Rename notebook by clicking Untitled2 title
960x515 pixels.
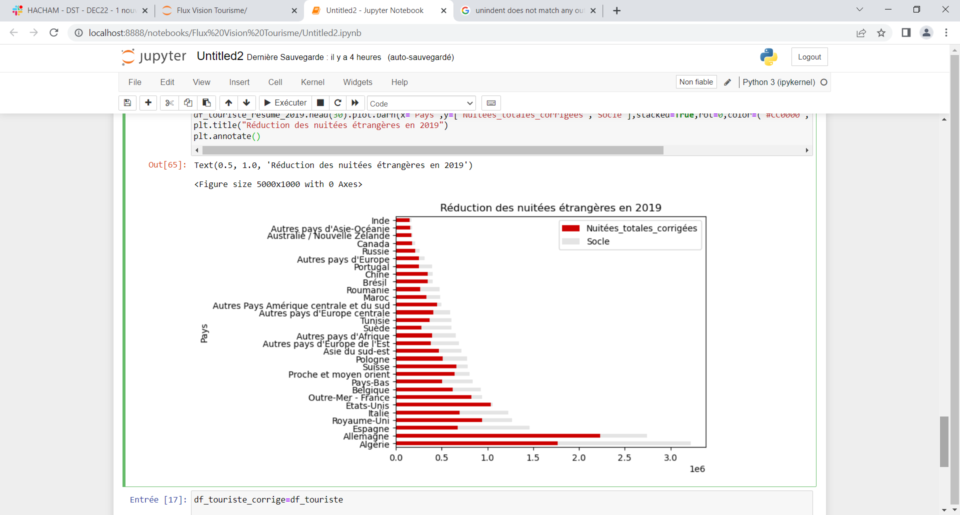220,56
